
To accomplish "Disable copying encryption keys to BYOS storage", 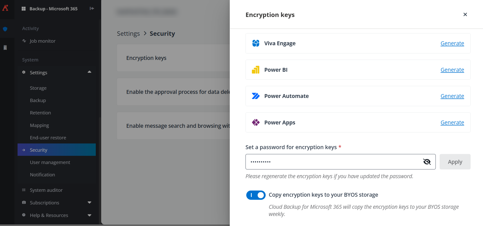I will 256,195.
